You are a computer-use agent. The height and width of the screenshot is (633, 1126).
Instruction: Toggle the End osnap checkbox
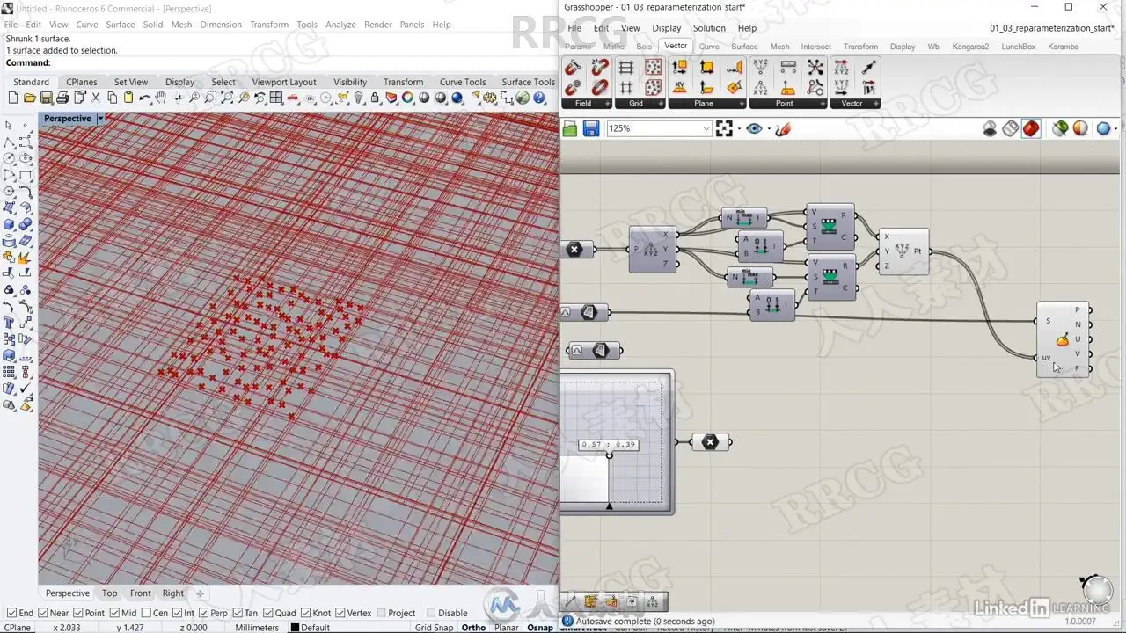(x=11, y=613)
